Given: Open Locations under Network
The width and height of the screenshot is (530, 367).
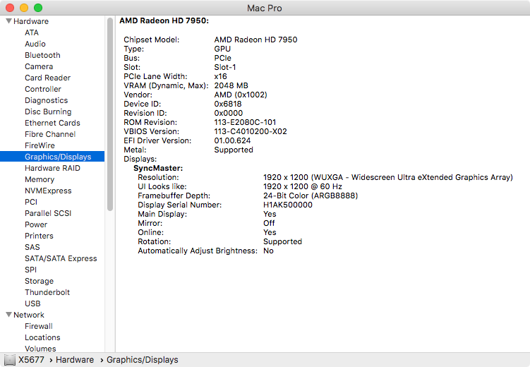Looking at the screenshot, I should [42, 337].
